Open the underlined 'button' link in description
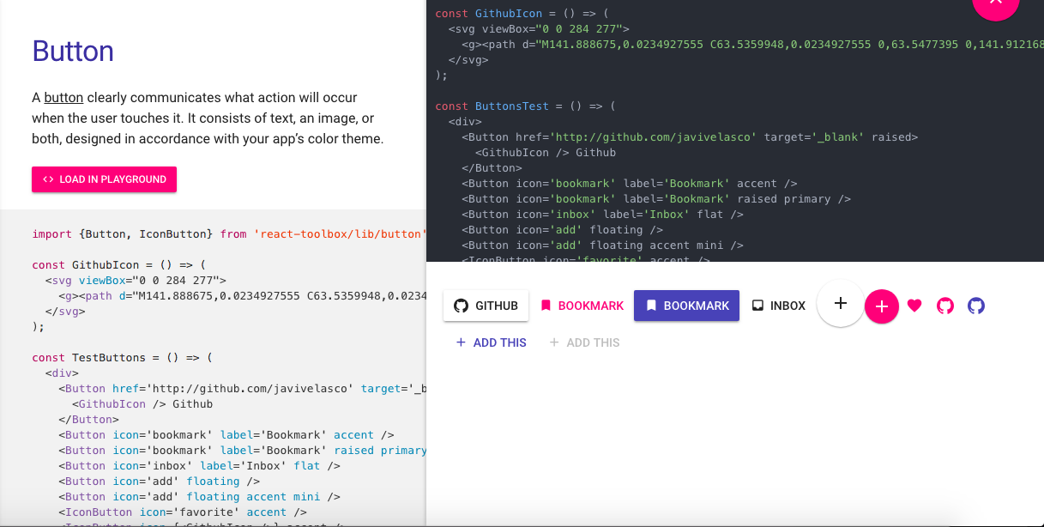 (63, 98)
